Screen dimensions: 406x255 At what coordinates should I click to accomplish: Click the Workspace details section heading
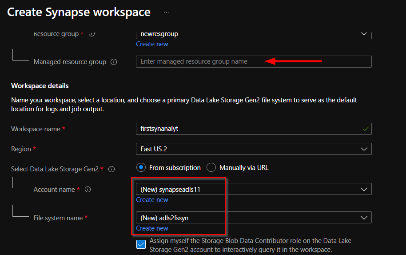pyautogui.click(x=40, y=86)
